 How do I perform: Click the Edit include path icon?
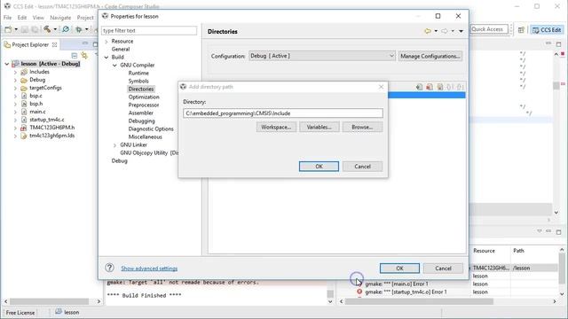point(440,87)
